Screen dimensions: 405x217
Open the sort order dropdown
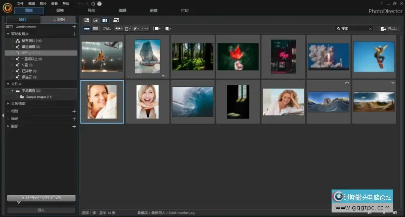pos(156,29)
